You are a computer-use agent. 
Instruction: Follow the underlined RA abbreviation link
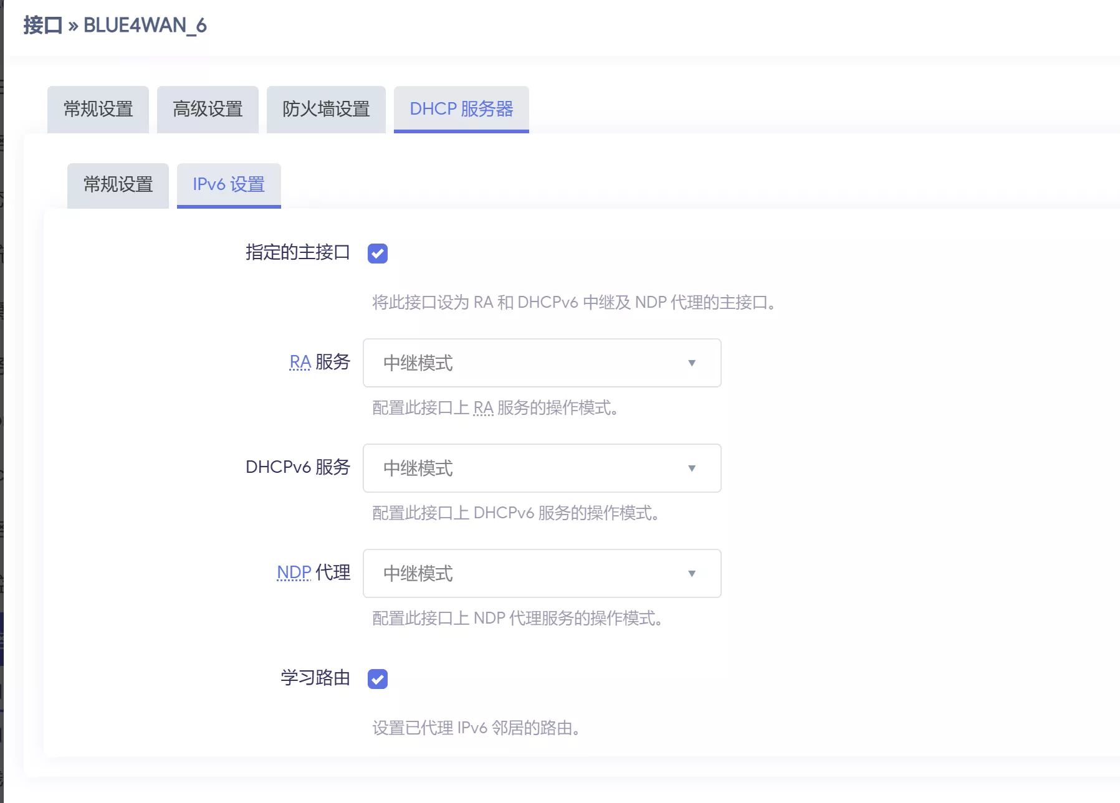[300, 363]
